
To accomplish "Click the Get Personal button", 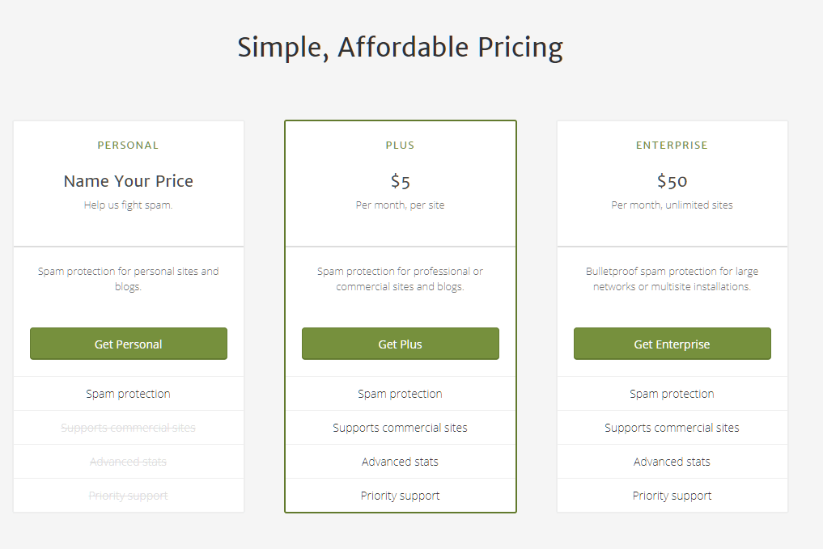I will point(129,344).
